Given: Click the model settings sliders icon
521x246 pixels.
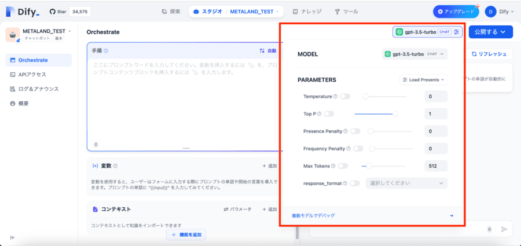Looking at the screenshot, I should point(457,32).
